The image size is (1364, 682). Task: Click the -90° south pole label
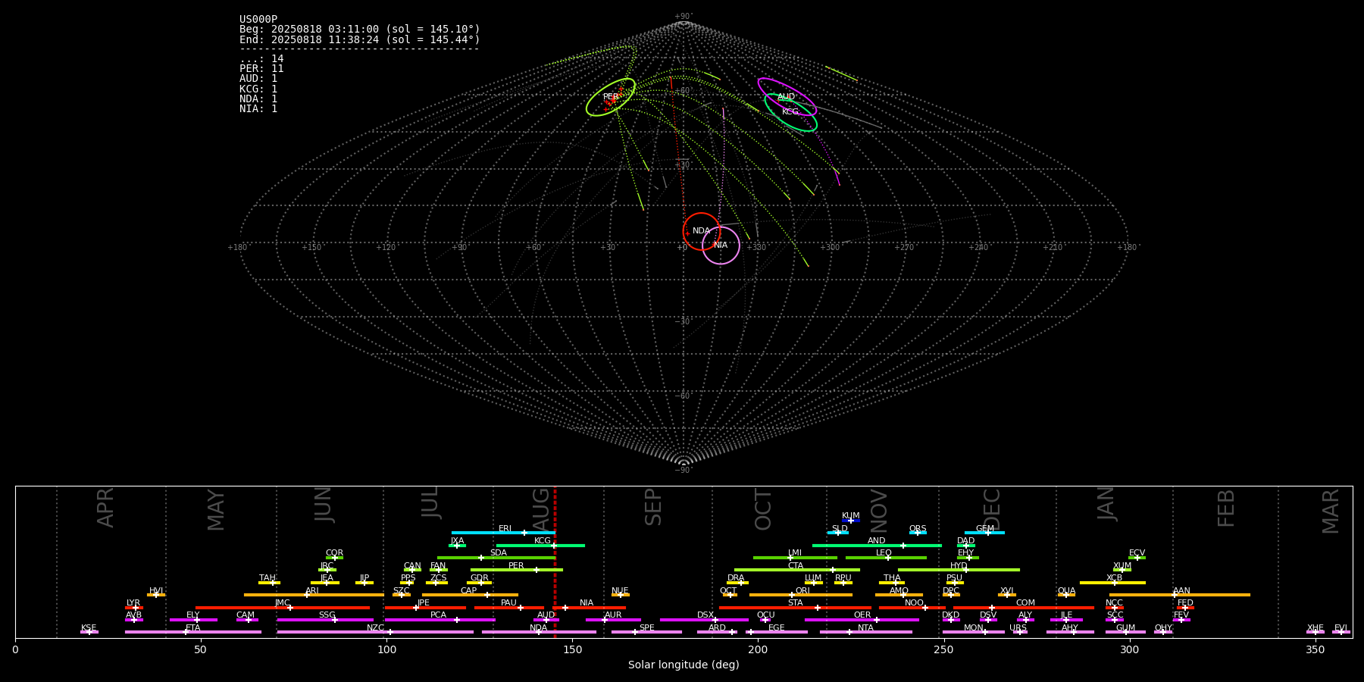683,471
